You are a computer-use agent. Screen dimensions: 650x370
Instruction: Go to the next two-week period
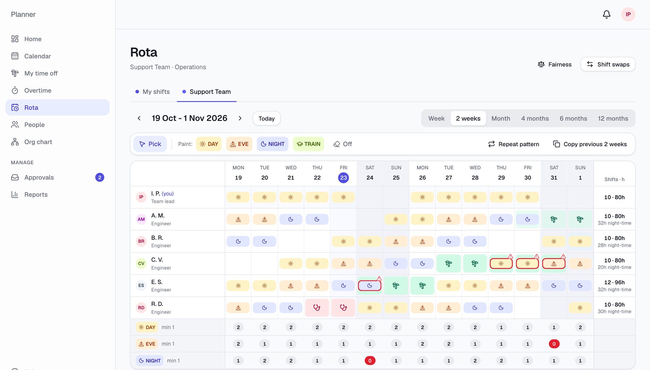pyautogui.click(x=240, y=118)
